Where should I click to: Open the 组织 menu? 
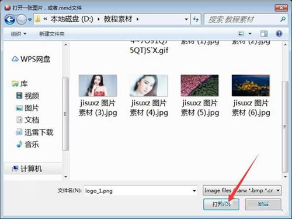pos(19,34)
